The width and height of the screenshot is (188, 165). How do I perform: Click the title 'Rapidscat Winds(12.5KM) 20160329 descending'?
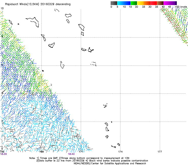38,4
